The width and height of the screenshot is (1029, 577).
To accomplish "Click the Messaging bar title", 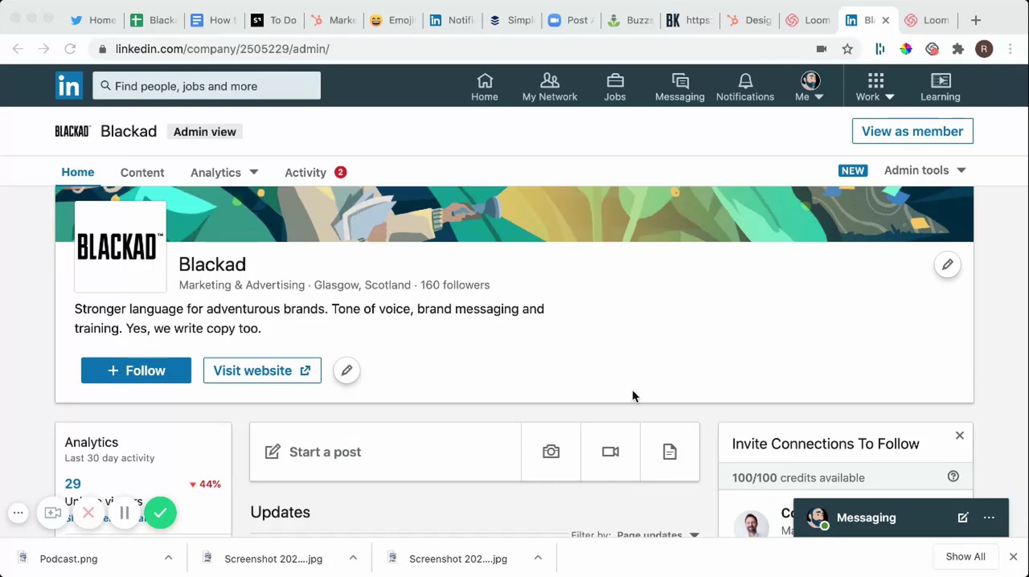I will pyautogui.click(x=866, y=517).
